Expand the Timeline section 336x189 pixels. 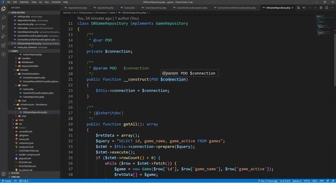click(9, 177)
